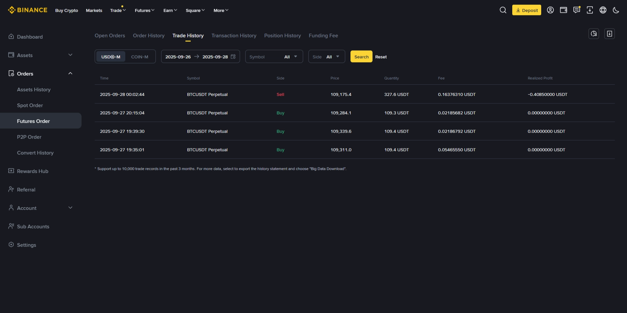Viewport: 627px width, 313px height.
Task: Click the Binance logo
Action: [28, 10]
